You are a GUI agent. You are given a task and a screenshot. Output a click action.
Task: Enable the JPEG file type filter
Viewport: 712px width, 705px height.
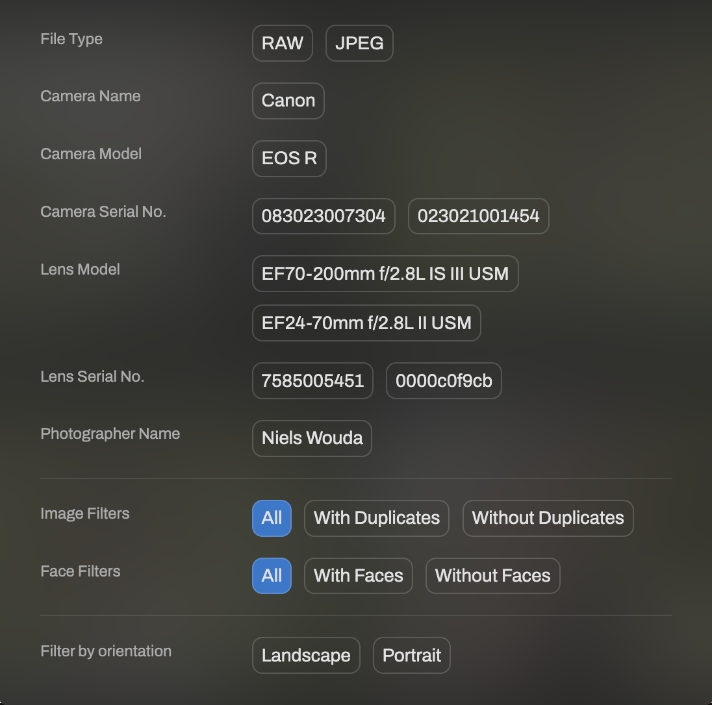(x=359, y=43)
